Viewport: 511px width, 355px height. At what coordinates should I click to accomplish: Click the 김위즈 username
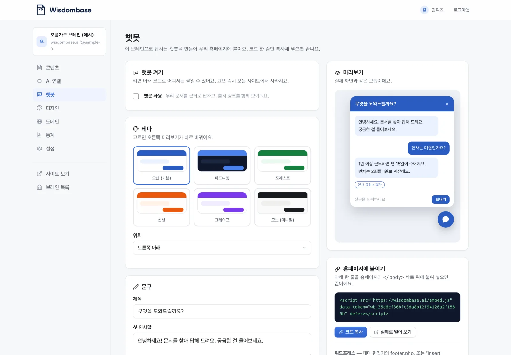437,10
